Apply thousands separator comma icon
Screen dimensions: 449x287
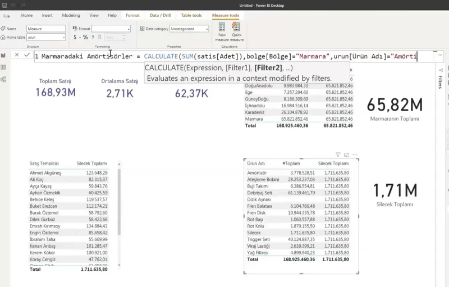(93, 37)
